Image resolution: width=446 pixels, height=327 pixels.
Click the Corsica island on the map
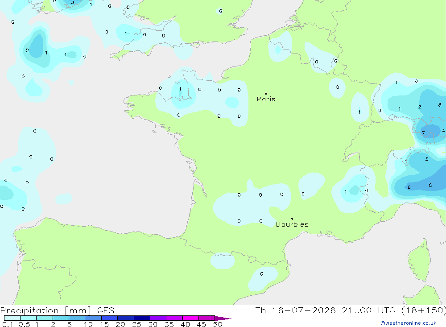tap(419, 261)
